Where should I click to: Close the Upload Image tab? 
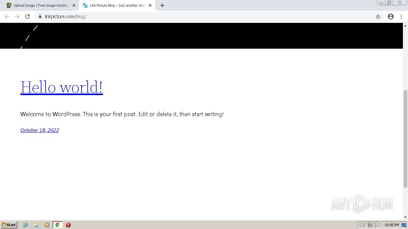[74, 5]
